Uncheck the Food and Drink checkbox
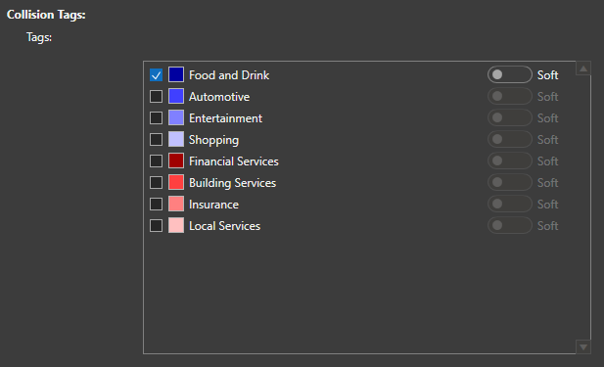 (156, 74)
